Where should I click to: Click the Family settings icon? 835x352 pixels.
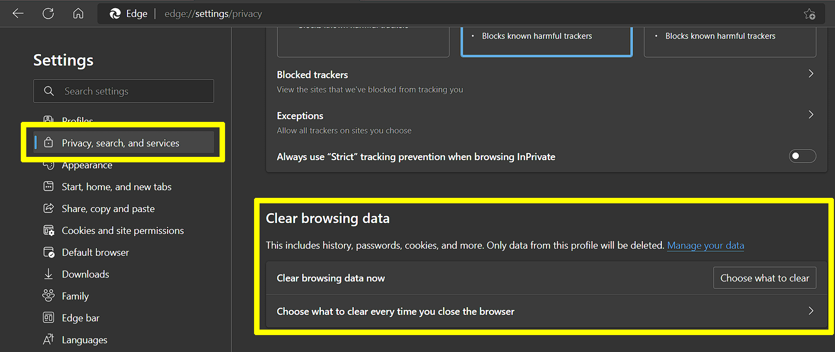49,296
